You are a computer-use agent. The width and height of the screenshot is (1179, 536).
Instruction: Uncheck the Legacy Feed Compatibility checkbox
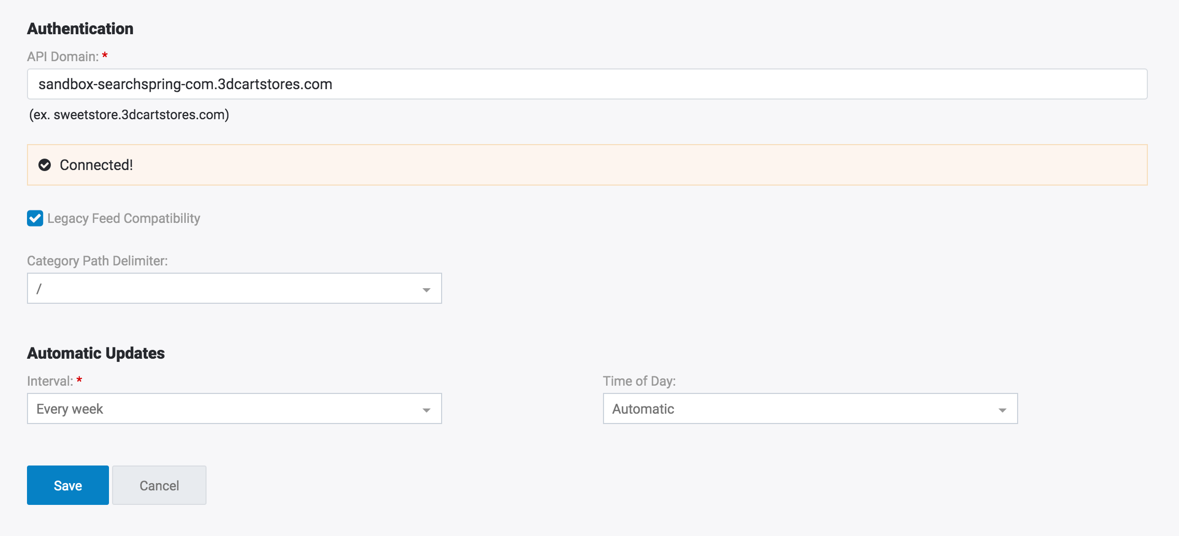click(35, 218)
